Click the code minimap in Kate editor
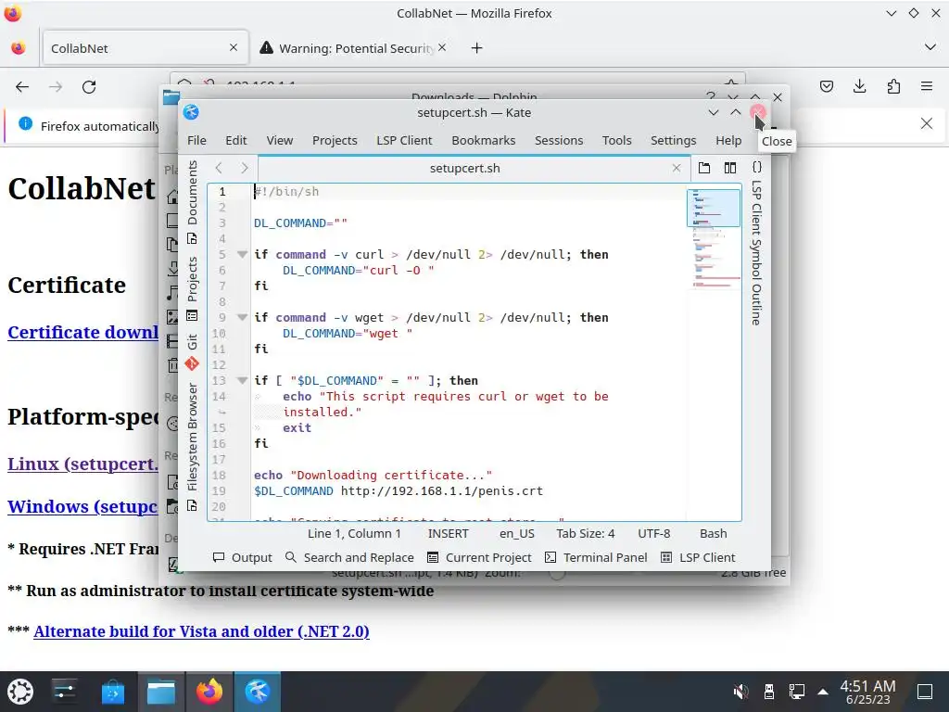The height and width of the screenshot is (712, 949). [714, 238]
